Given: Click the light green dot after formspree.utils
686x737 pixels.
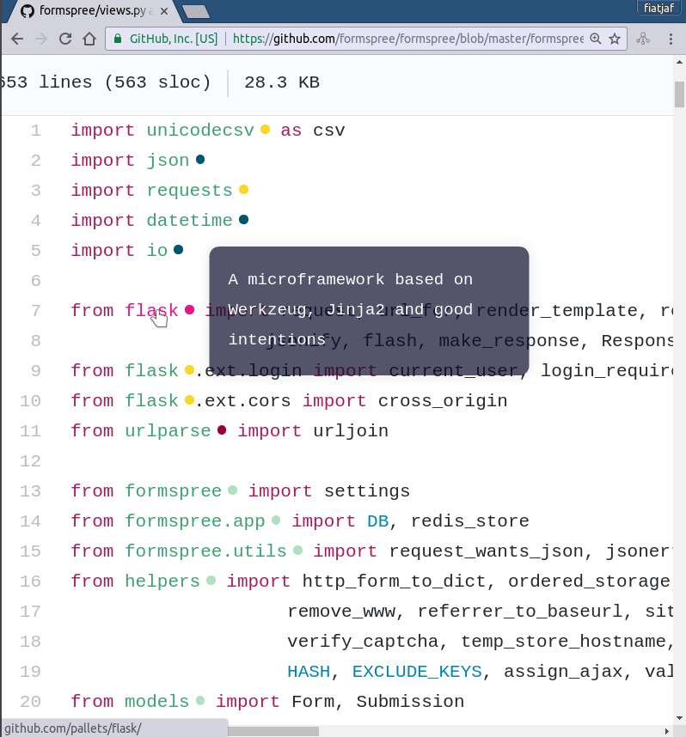Looking at the screenshot, I should [x=297, y=550].
